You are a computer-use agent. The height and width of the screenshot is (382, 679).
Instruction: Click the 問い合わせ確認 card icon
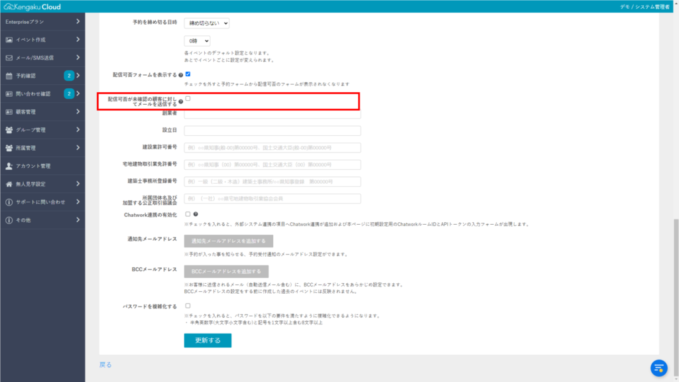tap(9, 94)
